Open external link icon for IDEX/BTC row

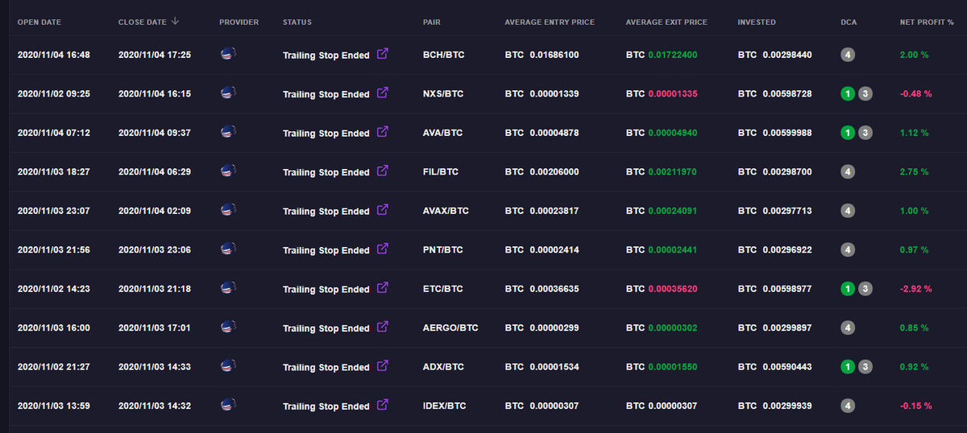click(x=383, y=404)
